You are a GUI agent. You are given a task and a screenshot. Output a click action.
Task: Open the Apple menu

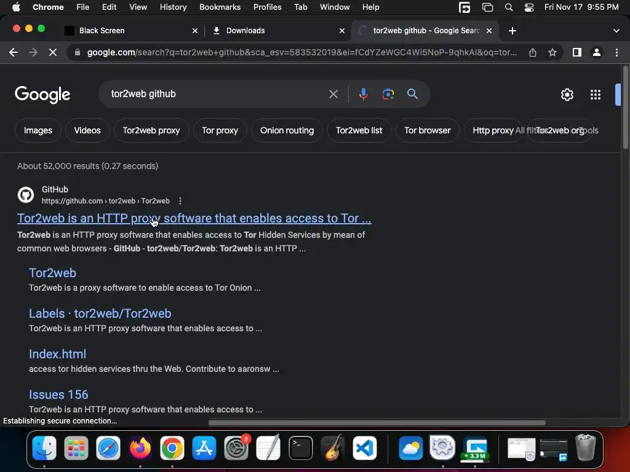pyautogui.click(x=16, y=7)
